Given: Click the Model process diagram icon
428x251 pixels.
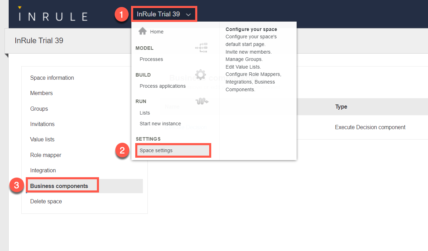Looking at the screenshot, I should coord(201,48).
